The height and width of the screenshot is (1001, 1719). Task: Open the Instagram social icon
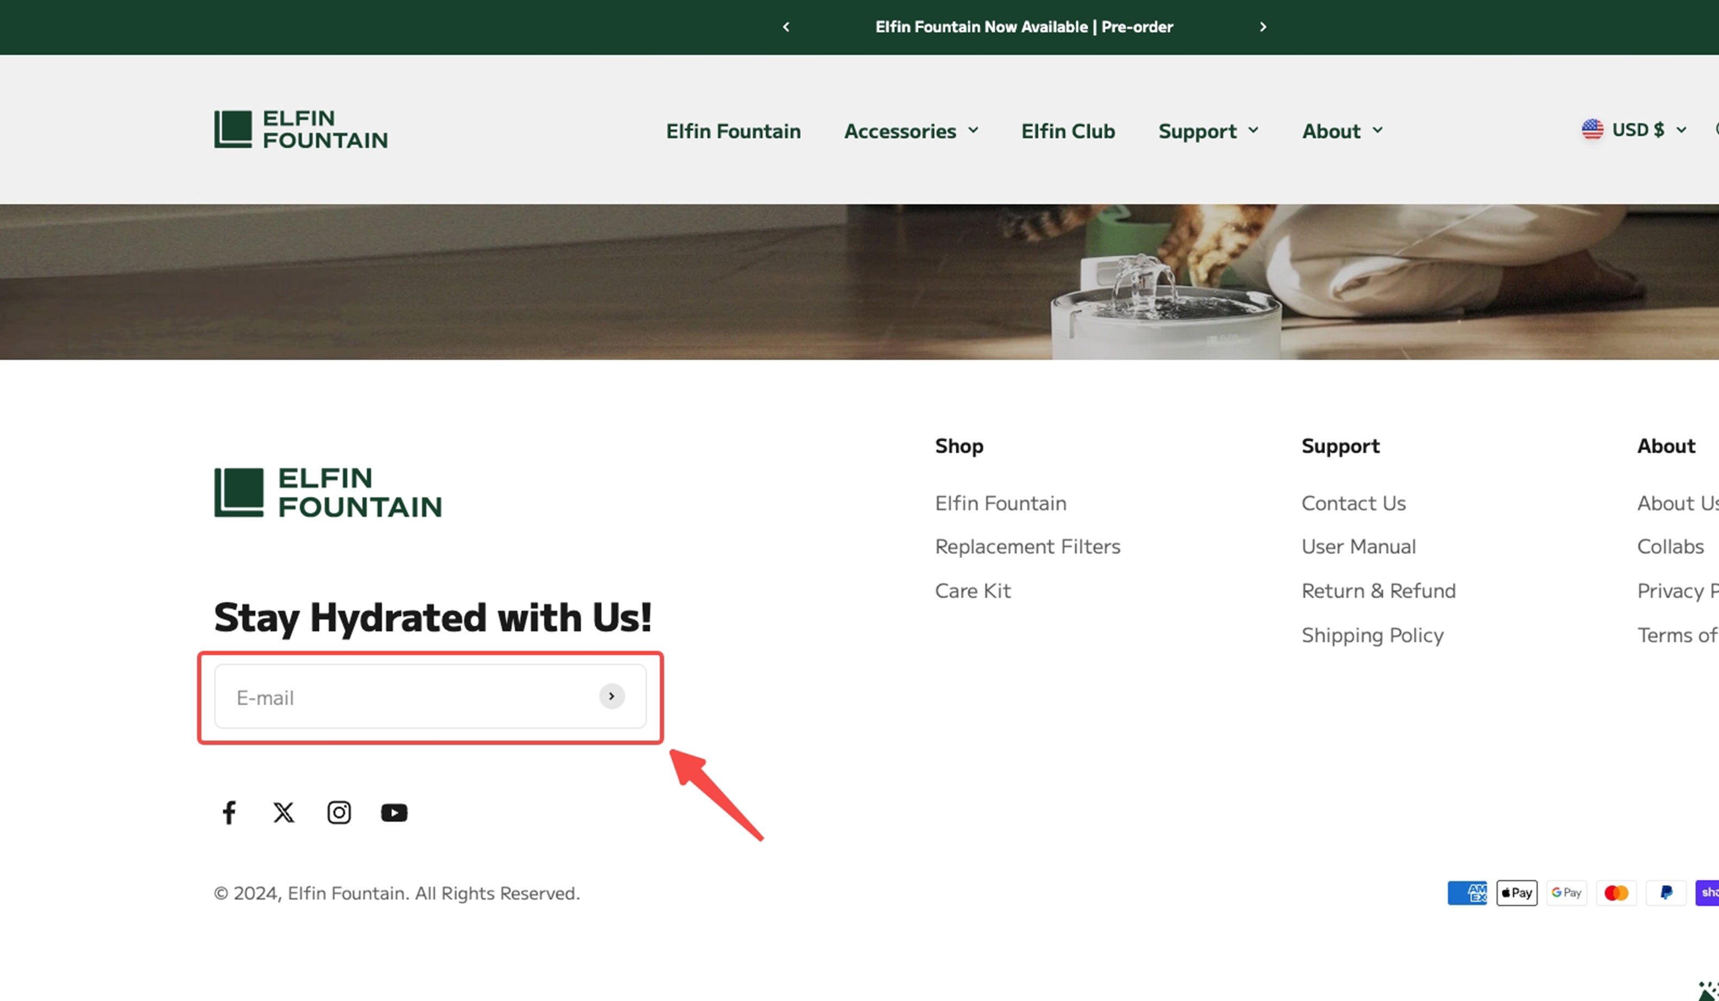coord(339,812)
